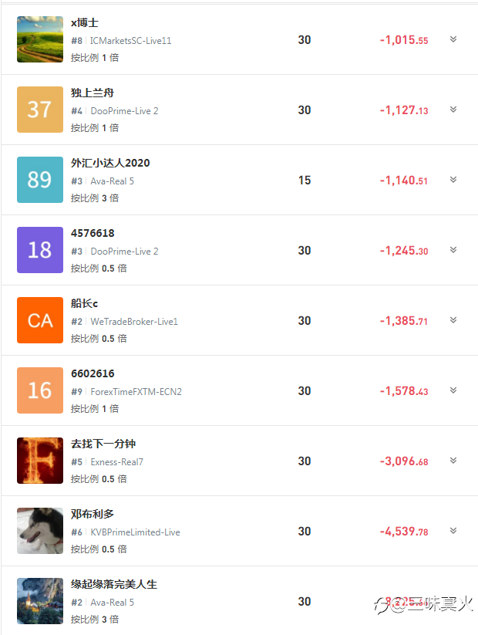
Task: Expand the 4576618 row details chevron
Action: 453,249
